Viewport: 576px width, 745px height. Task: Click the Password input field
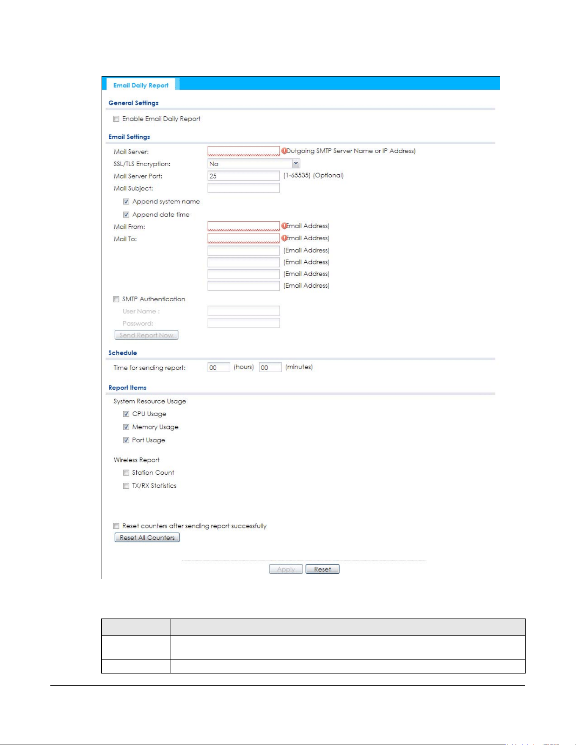pos(243,323)
